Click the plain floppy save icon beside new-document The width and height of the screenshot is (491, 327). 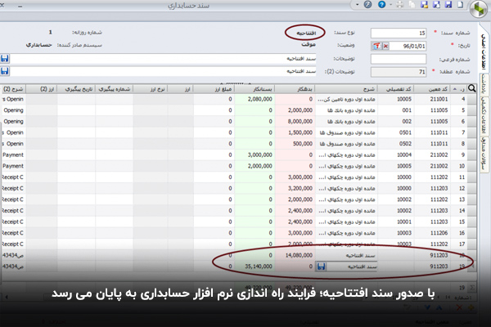pos(448,4)
